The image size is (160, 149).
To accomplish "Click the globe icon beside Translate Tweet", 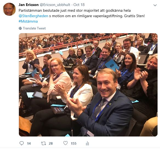I will tap(20, 28).
